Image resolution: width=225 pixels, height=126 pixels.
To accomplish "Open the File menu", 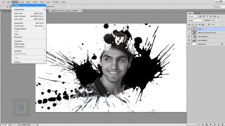I will click(3, 2).
